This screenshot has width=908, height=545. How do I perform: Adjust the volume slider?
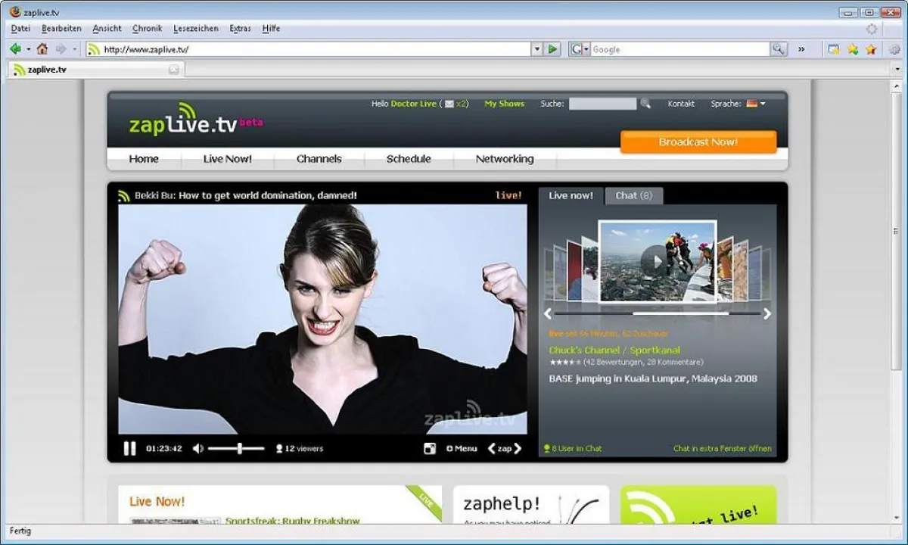[241, 448]
